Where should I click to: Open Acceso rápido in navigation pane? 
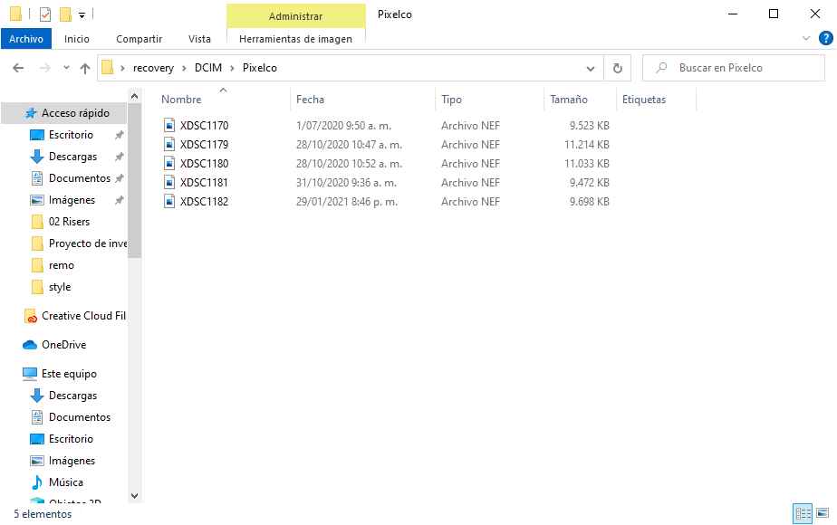tap(75, 113)
